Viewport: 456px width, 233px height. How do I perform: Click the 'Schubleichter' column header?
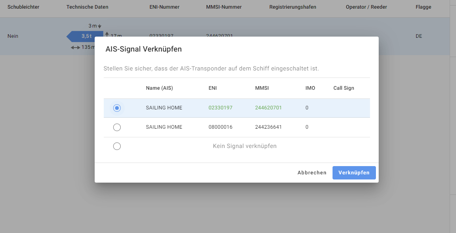pos(23,7)
